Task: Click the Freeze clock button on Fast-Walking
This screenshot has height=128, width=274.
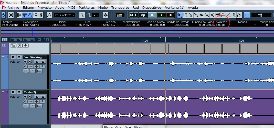Action: pyautogui.click(x=26, y=71)
